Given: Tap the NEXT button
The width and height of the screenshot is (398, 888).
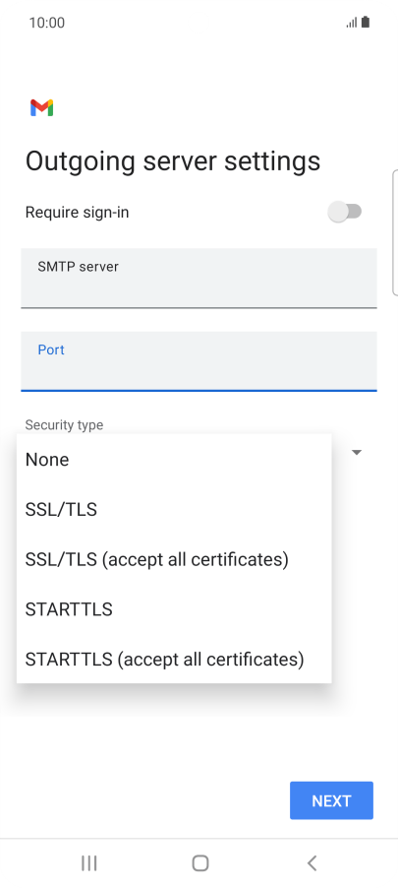Looking at the screenshot, I should [331, 800].
